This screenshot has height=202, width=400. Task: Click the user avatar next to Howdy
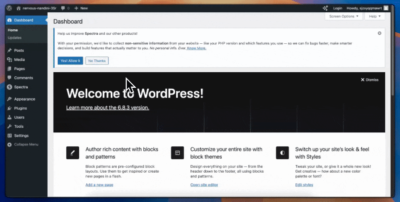(386, 8)
